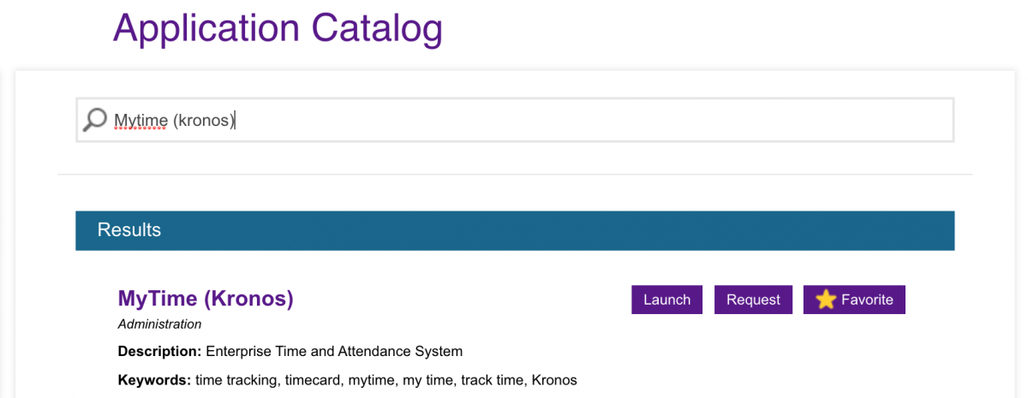
Task: Click the Application Catalog page heading
Action: (x=278, y=27)
